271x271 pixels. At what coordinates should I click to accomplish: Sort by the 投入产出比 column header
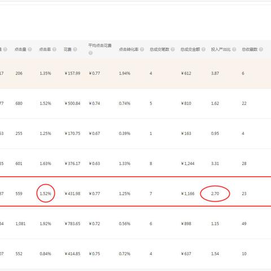click(x=221, y=49)
